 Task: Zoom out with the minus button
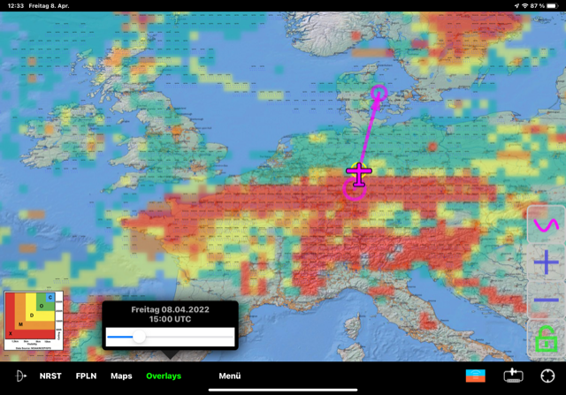546,300
